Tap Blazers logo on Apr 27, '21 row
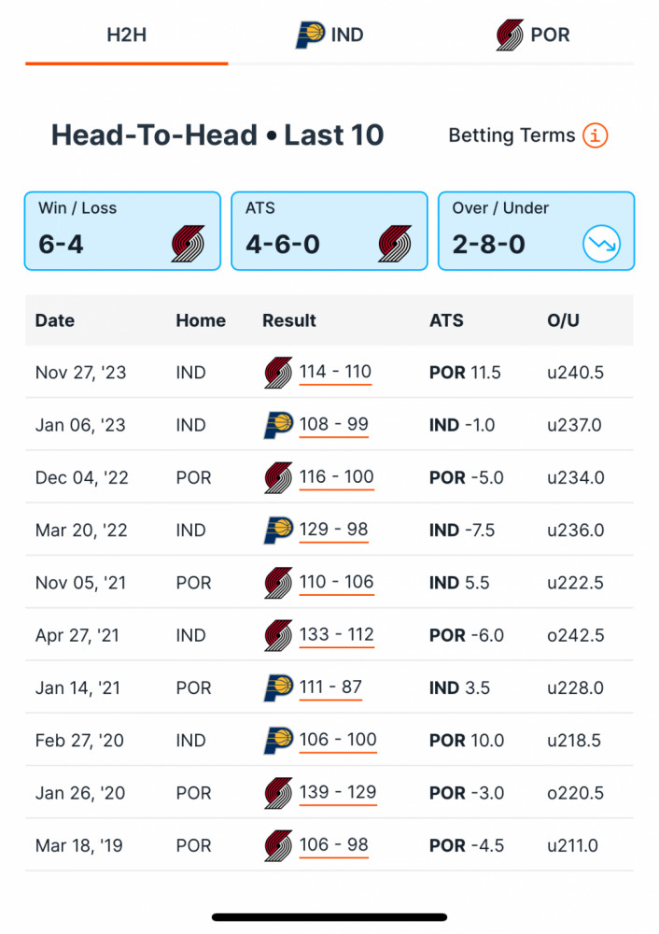Image resolution: width=659 pixels, height=934 pixels. (x=278, y=635)
